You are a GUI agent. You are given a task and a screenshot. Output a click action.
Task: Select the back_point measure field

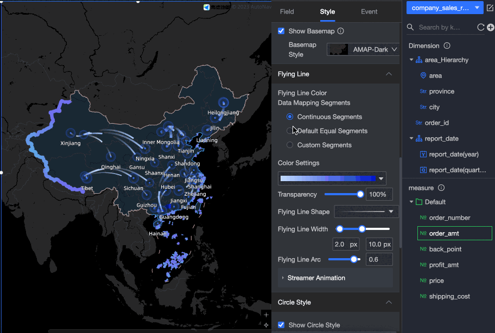[445, 249]
